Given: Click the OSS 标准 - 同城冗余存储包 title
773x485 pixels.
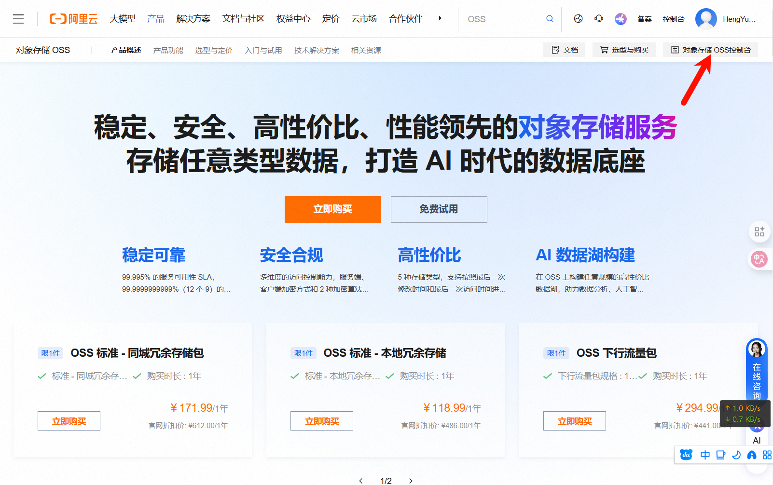Looking at the screenshot, I should point(138,353).
